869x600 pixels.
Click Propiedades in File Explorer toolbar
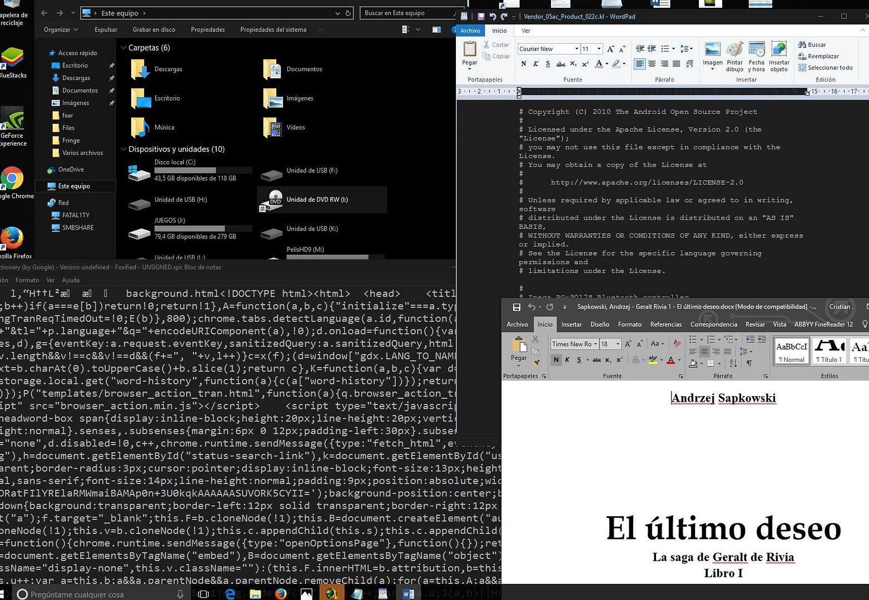coord(208,29)
